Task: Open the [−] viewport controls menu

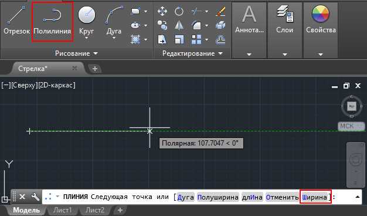Action: 6,85
